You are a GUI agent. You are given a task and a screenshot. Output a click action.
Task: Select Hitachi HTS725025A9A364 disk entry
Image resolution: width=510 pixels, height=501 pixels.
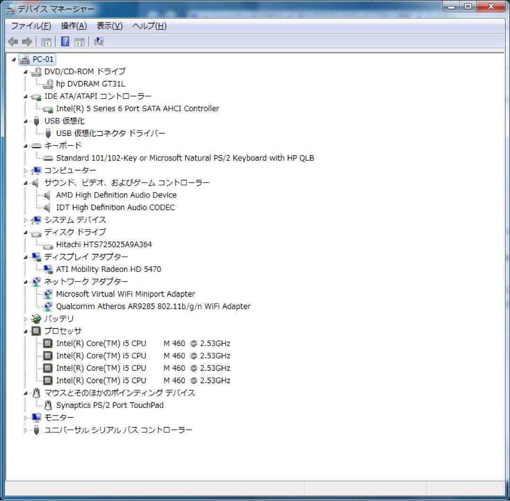(x=104, y=245)
